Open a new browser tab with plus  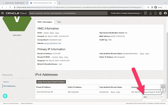click(59, 3)
